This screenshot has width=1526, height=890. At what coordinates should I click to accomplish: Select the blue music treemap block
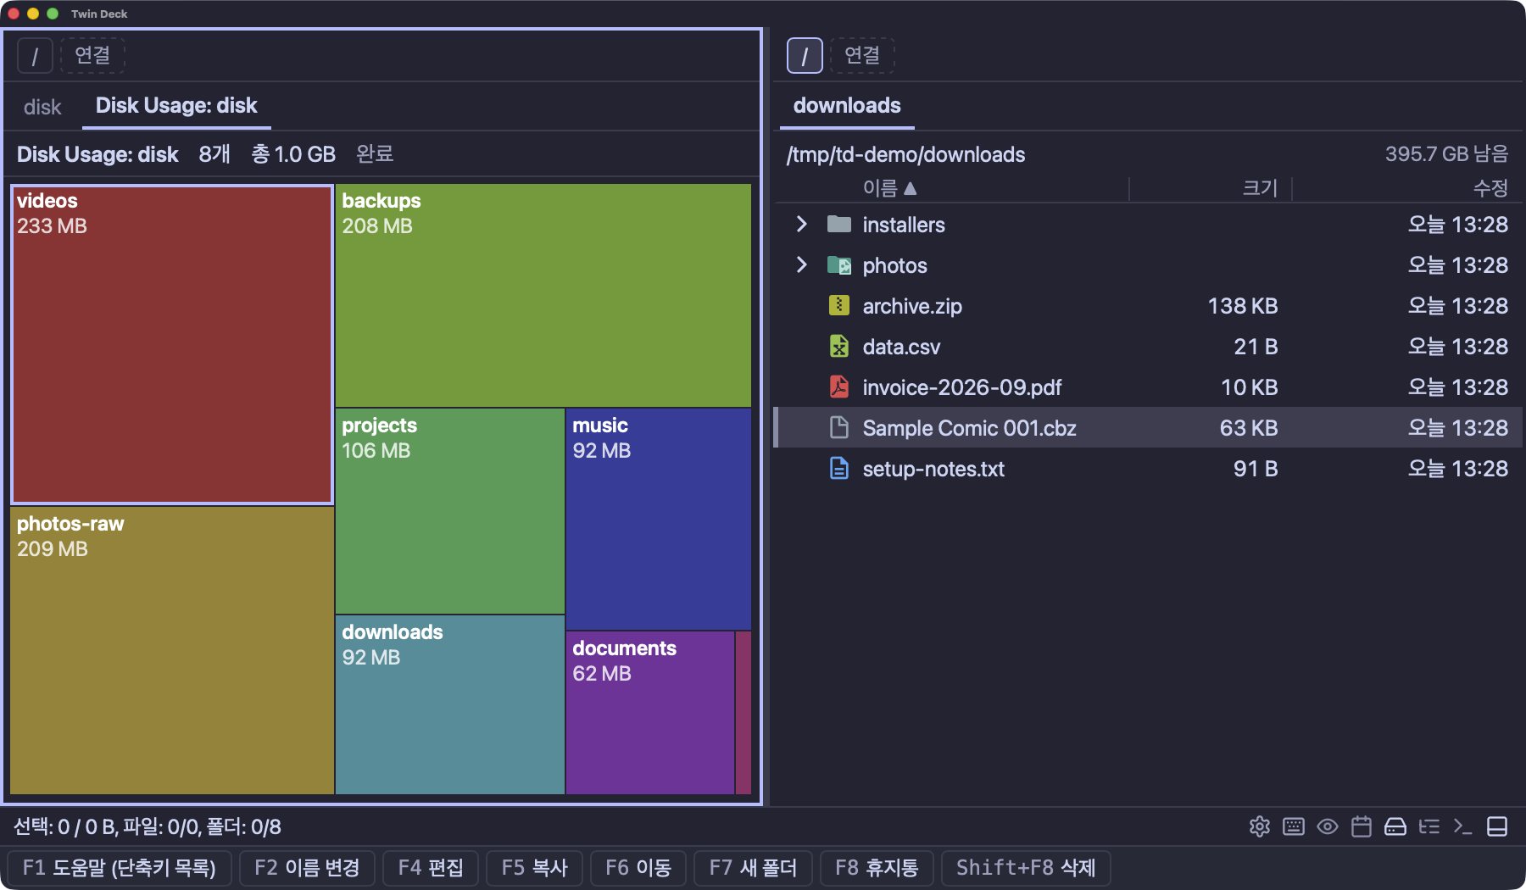tap(659, 520)
